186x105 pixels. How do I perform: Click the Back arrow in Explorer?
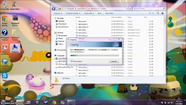(53, 8)
